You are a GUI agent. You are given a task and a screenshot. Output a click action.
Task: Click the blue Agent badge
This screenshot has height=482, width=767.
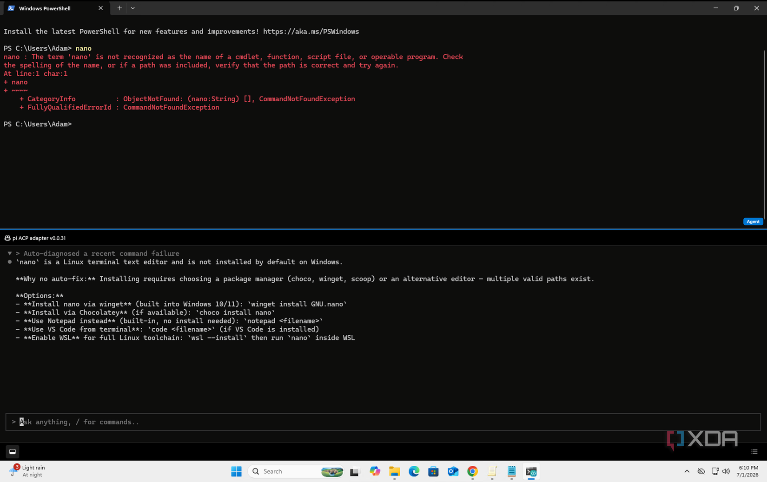(x=753, y=221)
